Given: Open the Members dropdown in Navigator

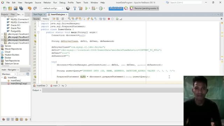Looking at the screenshot, I should (9, 74).
